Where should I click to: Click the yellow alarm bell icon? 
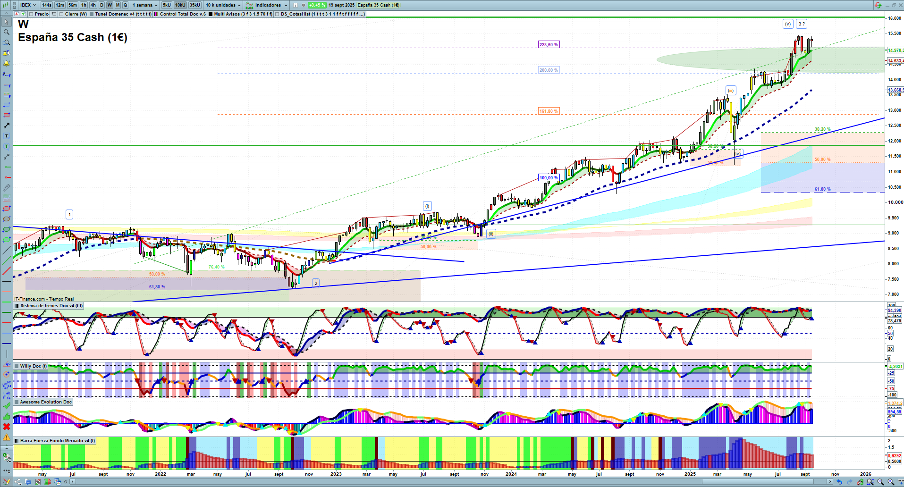(x=7, y=63)
